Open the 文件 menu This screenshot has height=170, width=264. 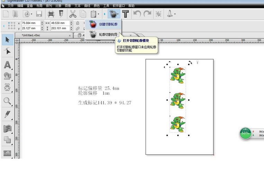click(x=11, y=6)
